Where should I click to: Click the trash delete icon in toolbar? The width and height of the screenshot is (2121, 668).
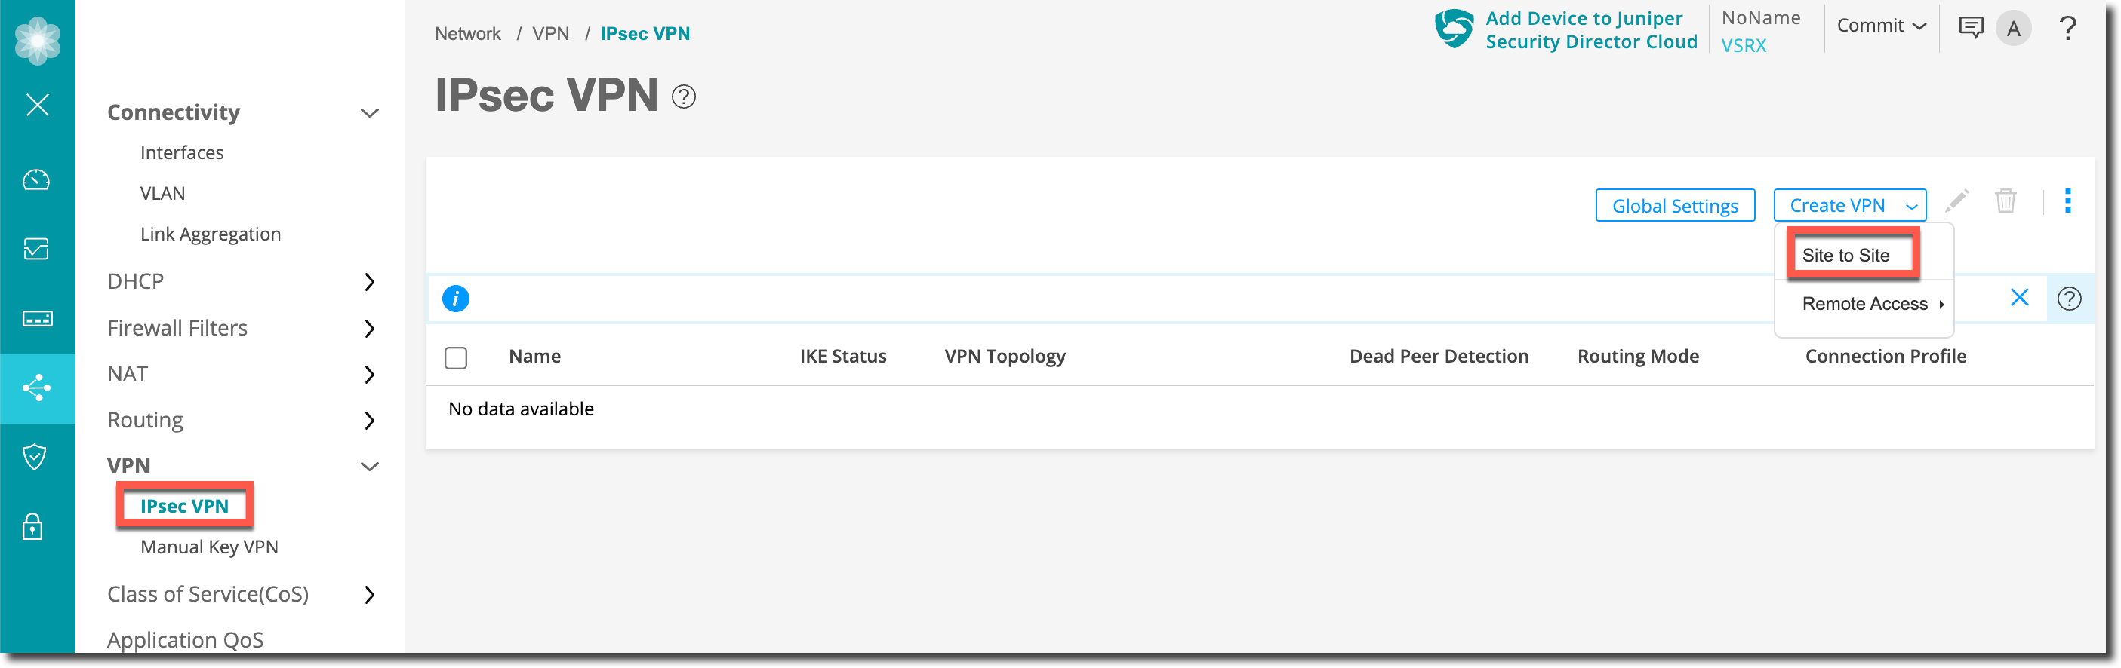(x=2005, y=201)
